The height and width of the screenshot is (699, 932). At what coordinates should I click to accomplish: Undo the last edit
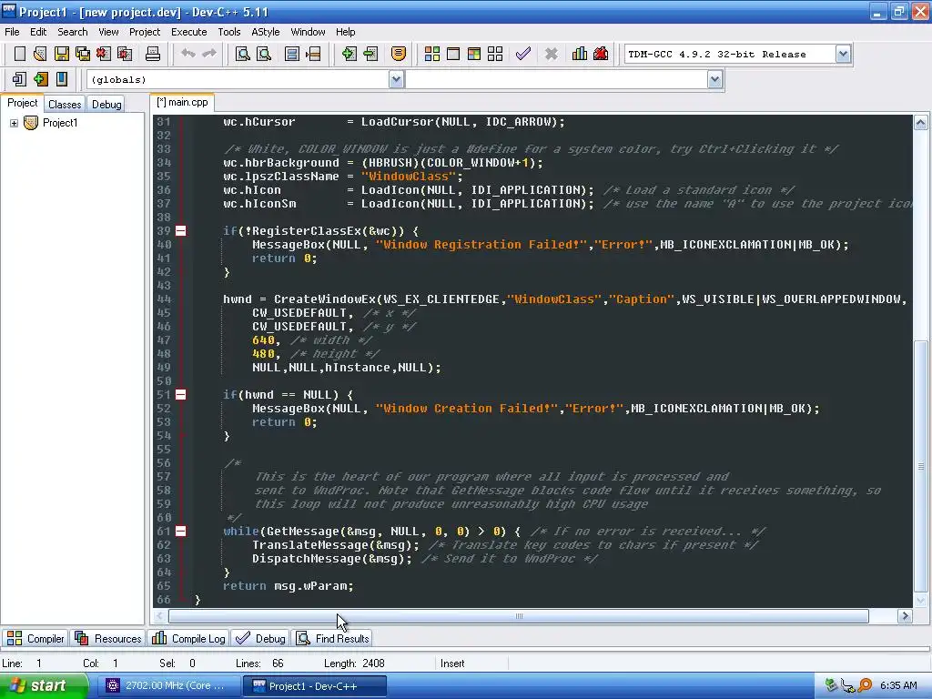tap(188, 54)
